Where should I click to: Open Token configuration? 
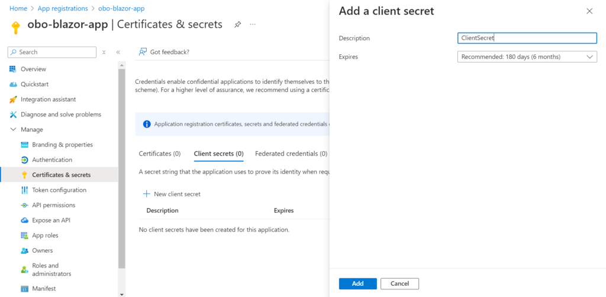pos(59,190)
